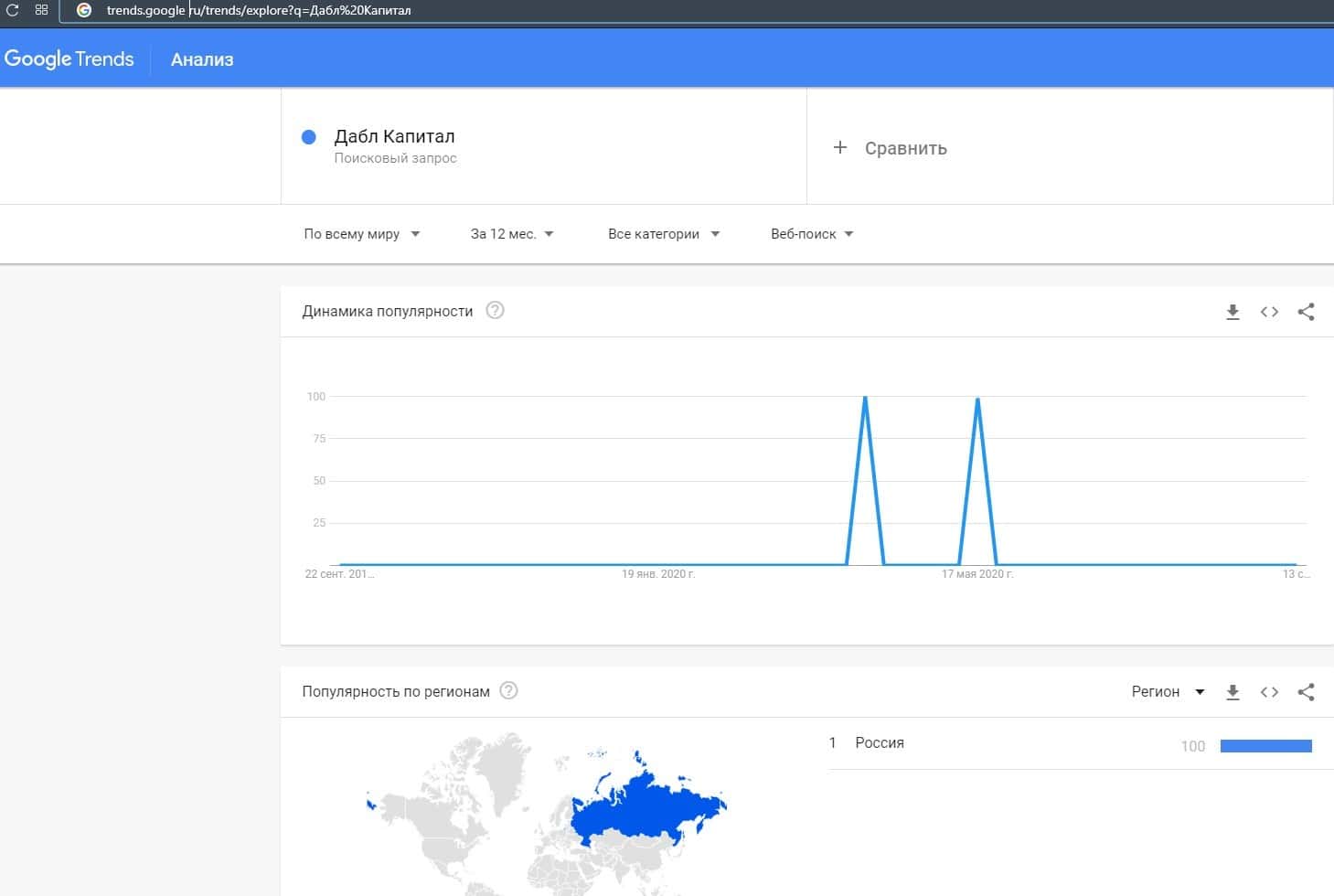1334x896 pixels.
Task: Download the Популярность по регионам data
Action: [x=1233, y=692]
